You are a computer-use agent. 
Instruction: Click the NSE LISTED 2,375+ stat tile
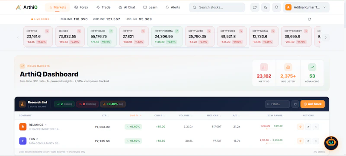(x=288, y=73)
